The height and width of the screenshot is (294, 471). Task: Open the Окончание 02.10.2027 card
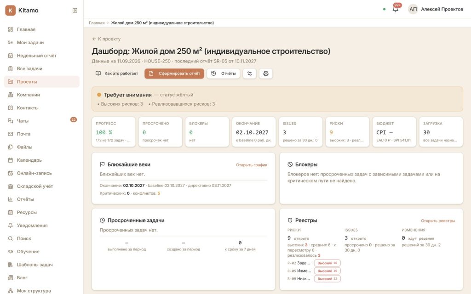[x=254, y=132]
